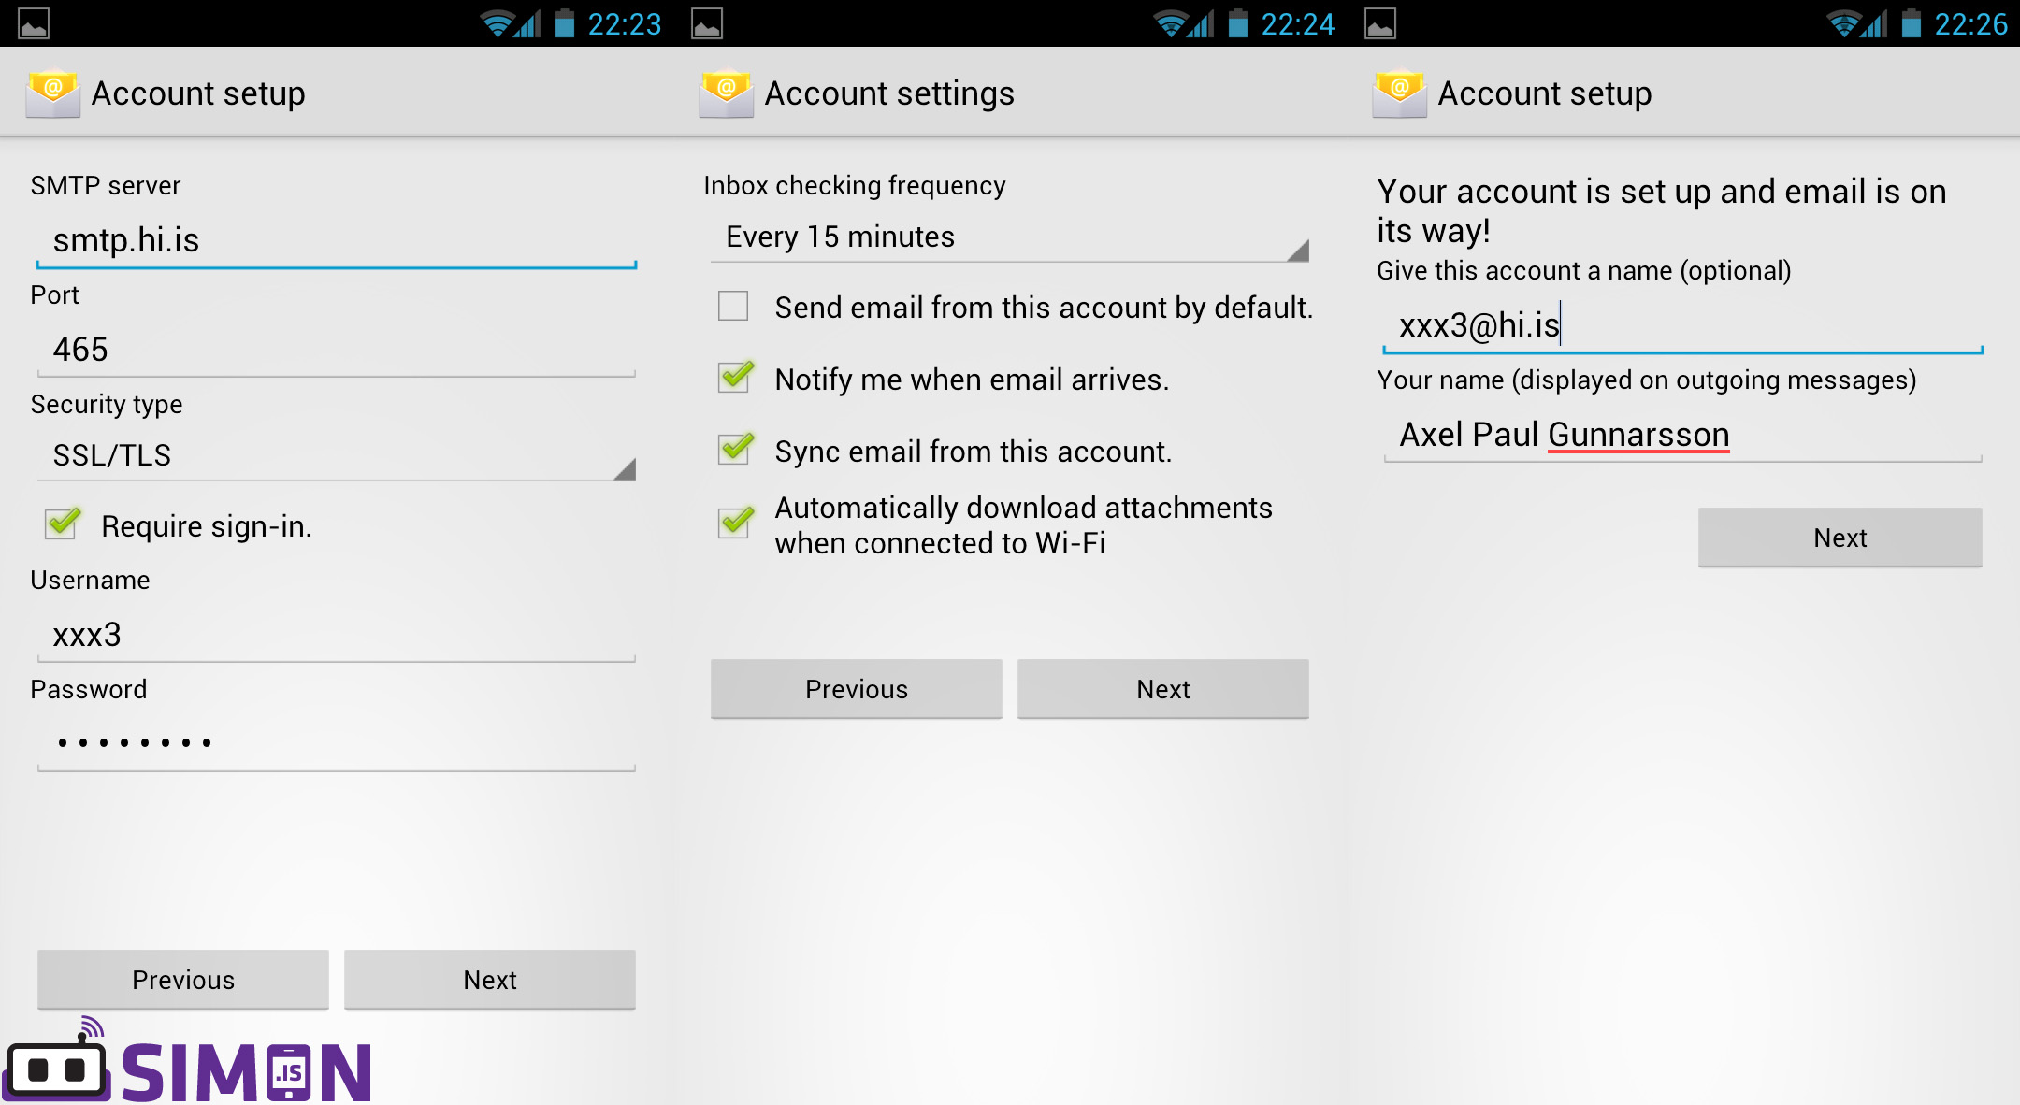The image size is (2020, 1105).
Task: Tap the battery icon next to 22:23
Action: (564, 23)
